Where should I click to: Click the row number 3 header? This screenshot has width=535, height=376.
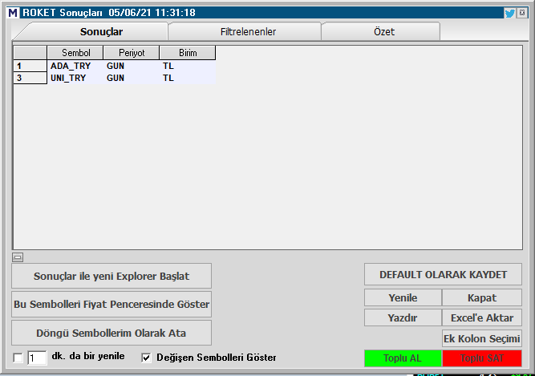point(30,78)
